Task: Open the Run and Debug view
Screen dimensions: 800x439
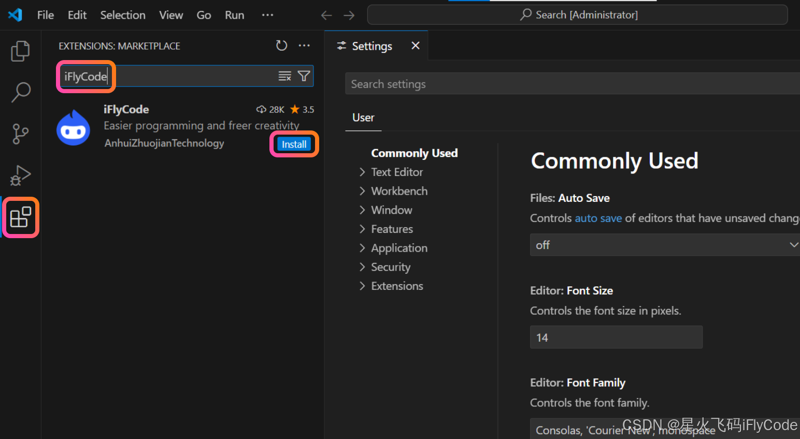Action: coord(21,175)
